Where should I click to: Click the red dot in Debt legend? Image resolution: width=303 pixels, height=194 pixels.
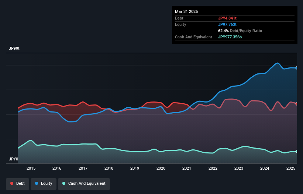12,183
